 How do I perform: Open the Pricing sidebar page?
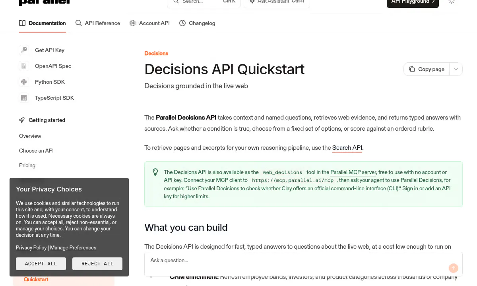pyautogui.click(x=27, y=165)
